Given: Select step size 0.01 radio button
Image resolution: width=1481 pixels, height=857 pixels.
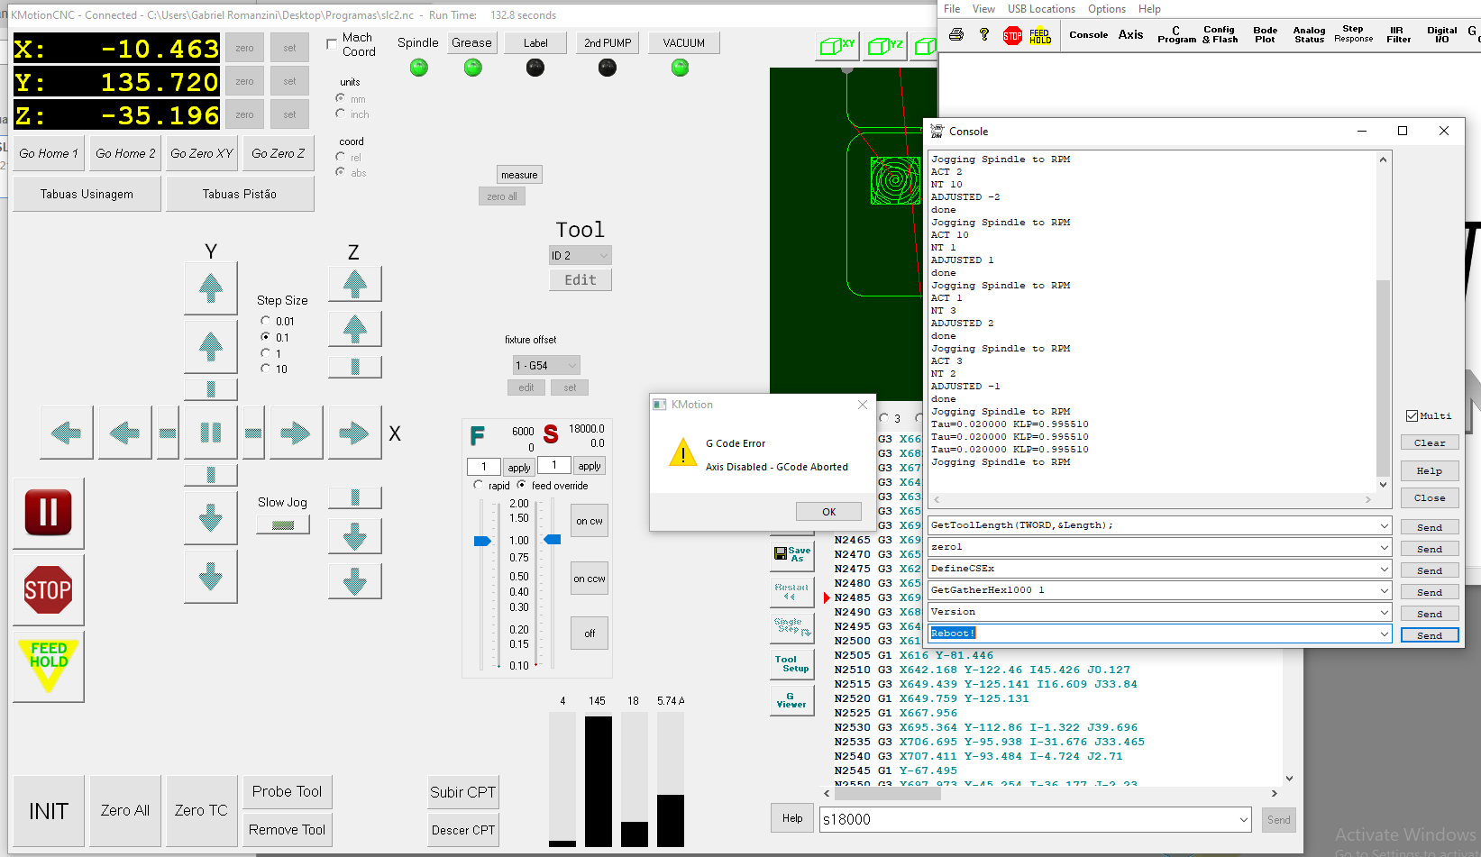Looking at the screenshot, I should 265,321.
